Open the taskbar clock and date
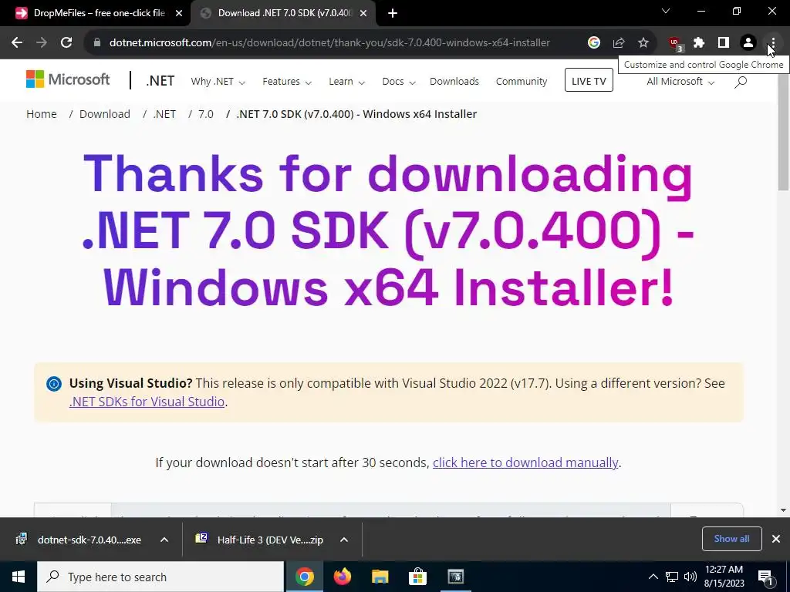The height and width of the screenshot is (592, 790). pos(724,577)
